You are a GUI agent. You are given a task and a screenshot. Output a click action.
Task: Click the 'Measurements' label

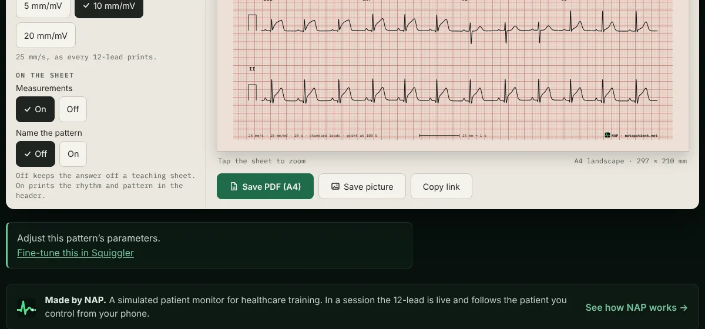point(44,88)
